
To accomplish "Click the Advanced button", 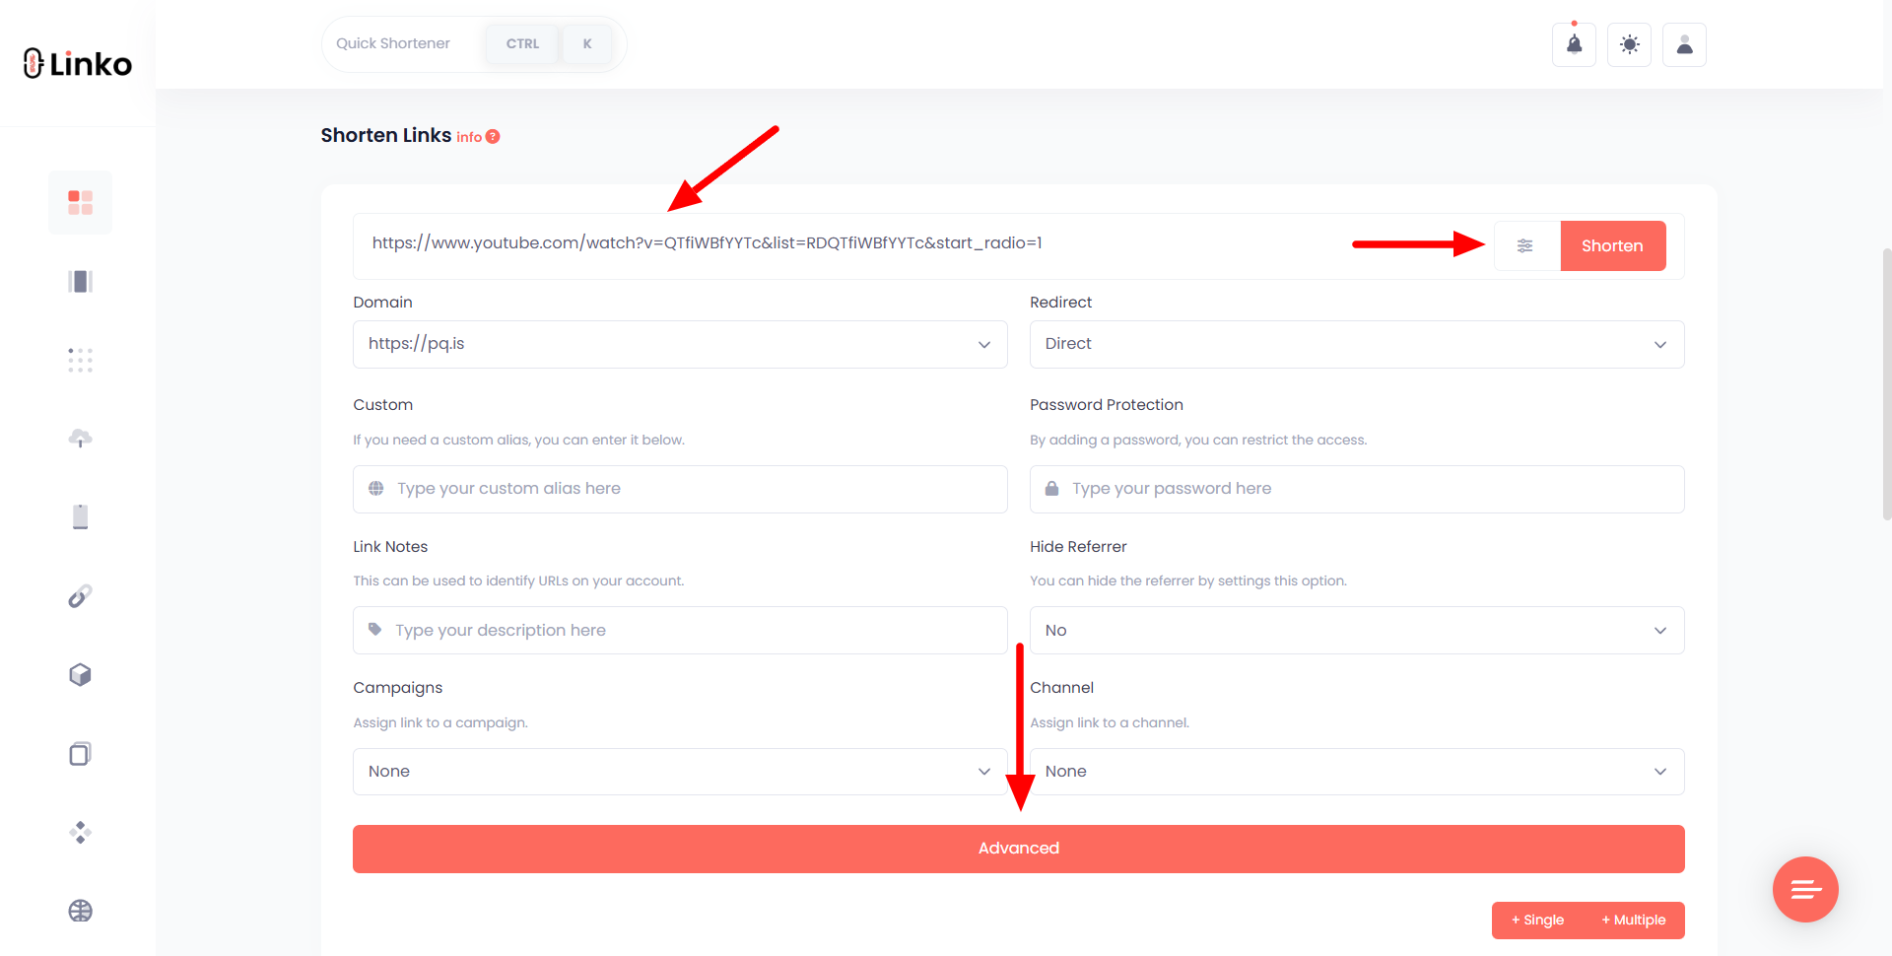I will click(x=1019, y=849).
